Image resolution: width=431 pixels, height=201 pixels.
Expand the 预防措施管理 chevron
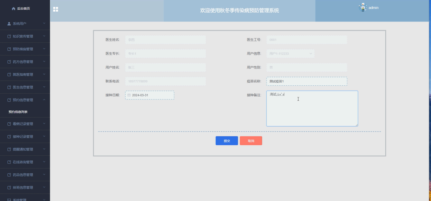point(44,49)
